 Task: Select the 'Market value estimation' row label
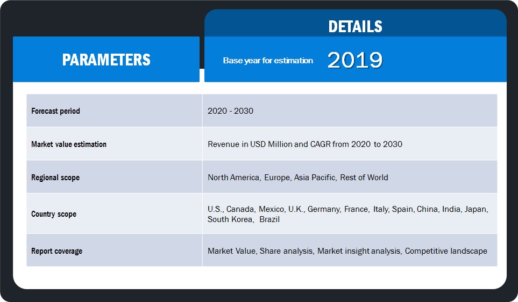(x=69, y=144)
